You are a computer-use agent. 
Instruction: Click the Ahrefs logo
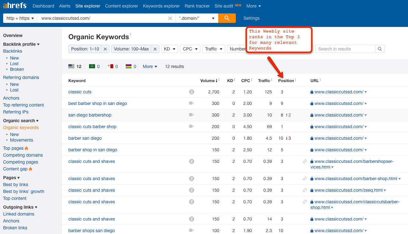[x=14, y=6]
